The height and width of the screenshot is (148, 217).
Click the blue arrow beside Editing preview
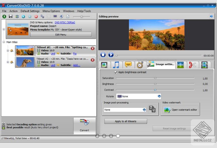[211, 16]
